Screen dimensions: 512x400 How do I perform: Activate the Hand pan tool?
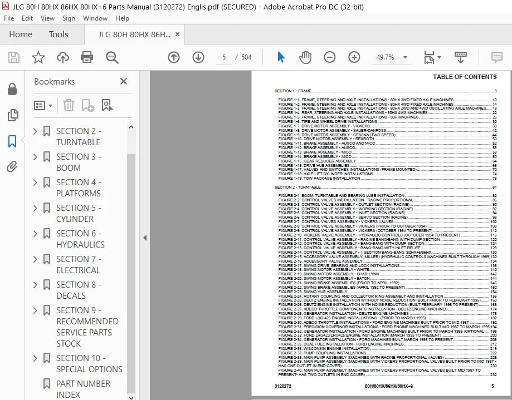pyautogui.click(x=305, y=57)
